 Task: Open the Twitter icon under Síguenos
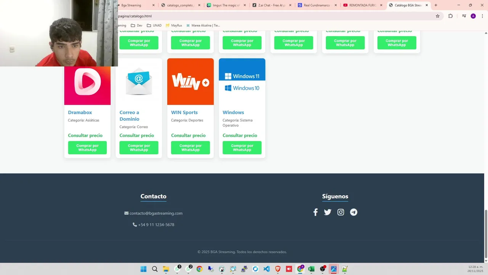[x=327, y=212]
